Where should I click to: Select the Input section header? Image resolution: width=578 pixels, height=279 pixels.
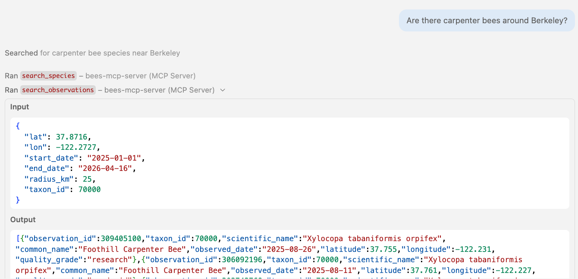(19, 107)
